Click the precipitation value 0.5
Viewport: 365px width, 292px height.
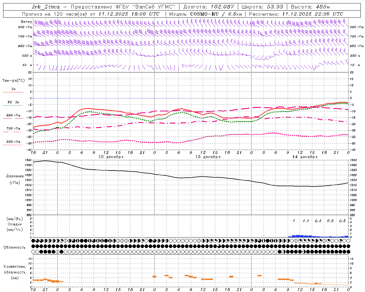coord(342,221)
